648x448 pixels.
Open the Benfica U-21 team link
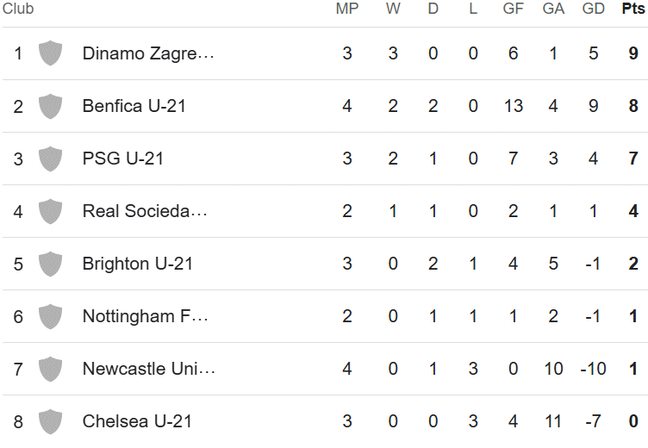click(134, 106)
